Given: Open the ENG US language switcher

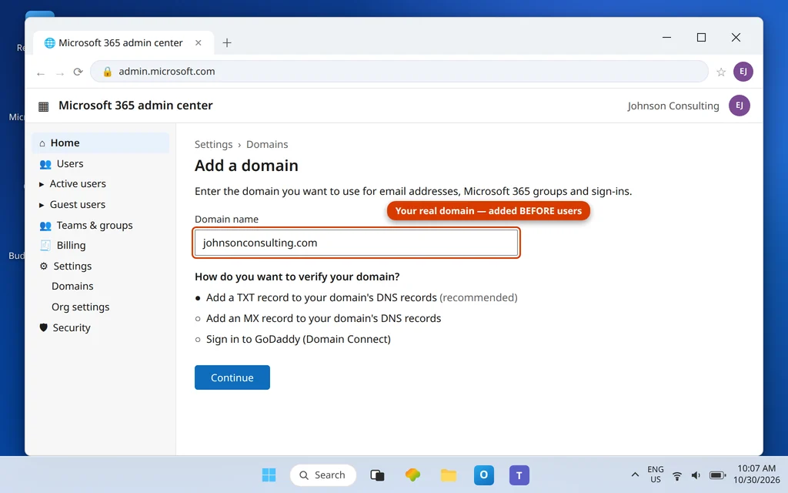Looking at the screenshot, I should [x=656, y=475].
